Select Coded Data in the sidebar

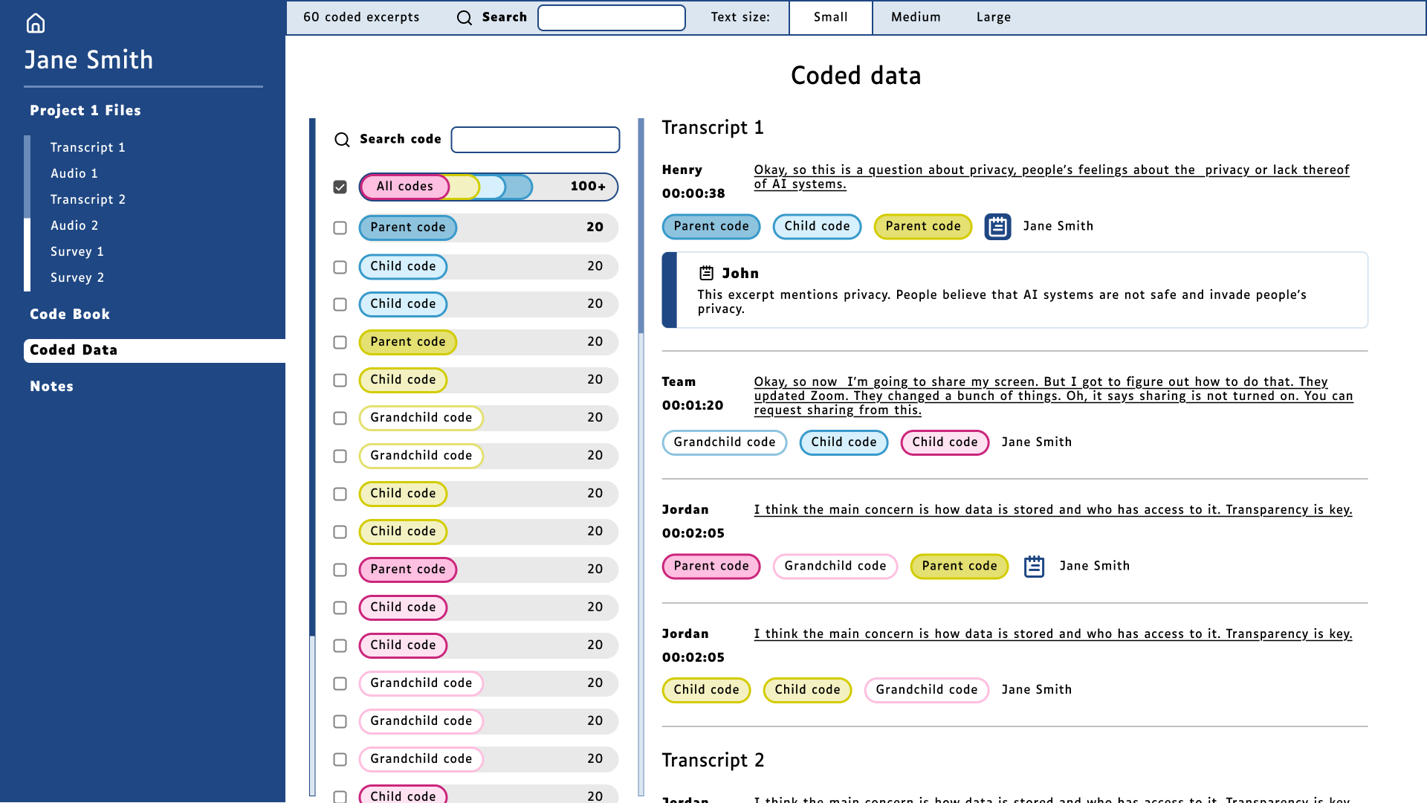(x=155, y=351)
